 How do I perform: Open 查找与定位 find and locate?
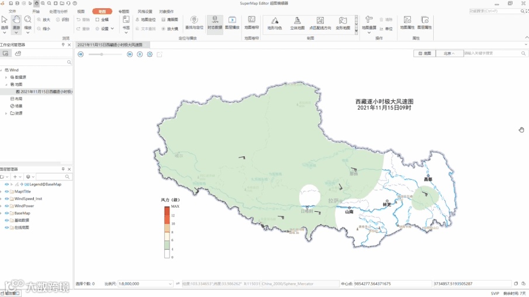pyautogui.click(x=194, y=23)
